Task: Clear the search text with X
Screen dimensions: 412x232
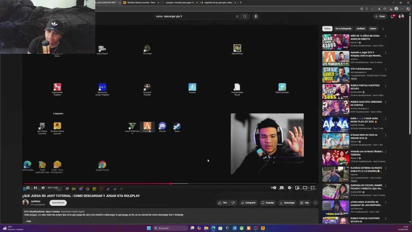Action: pos(237,16)
